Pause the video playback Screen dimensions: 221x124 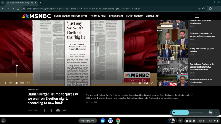click(x=5, y=83)
